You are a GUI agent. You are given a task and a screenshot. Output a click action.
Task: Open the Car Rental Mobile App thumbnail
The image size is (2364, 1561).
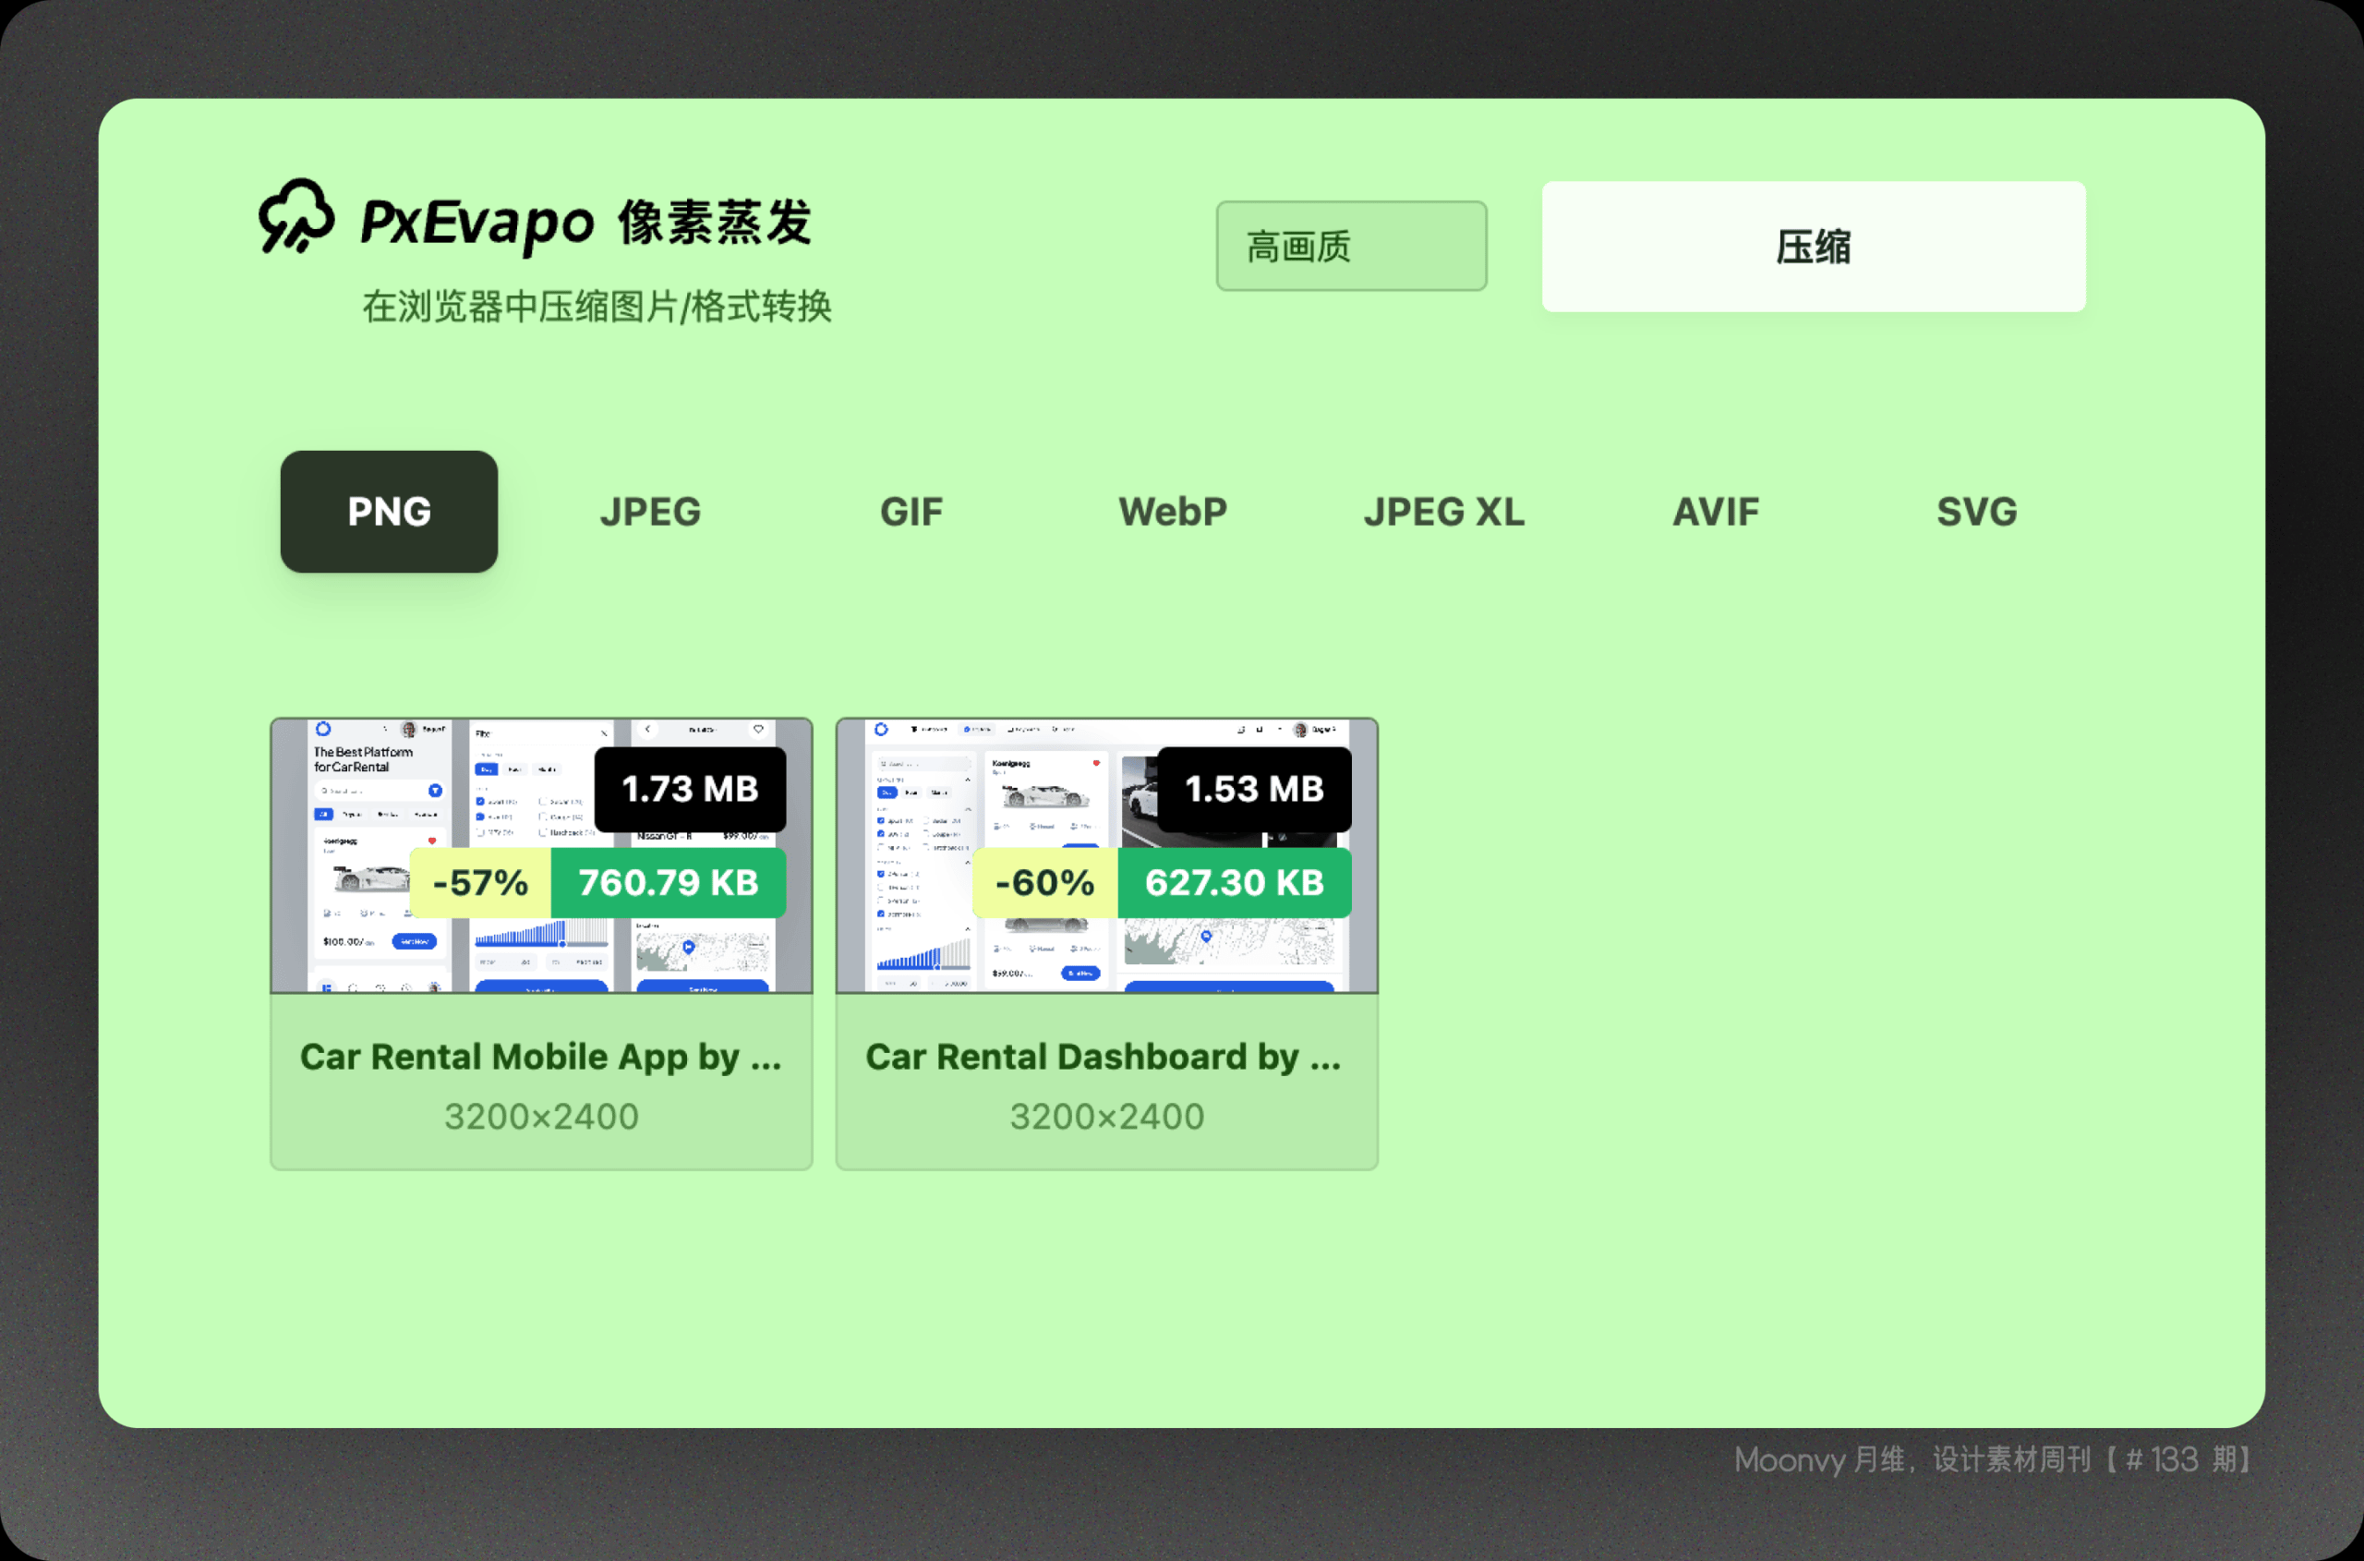pyautogui.click(x=541, y=855)
